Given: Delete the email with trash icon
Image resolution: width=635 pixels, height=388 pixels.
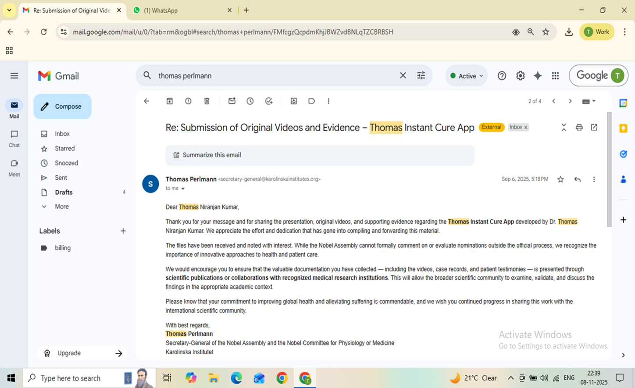Looking at the screenshot, I should 207,101.
